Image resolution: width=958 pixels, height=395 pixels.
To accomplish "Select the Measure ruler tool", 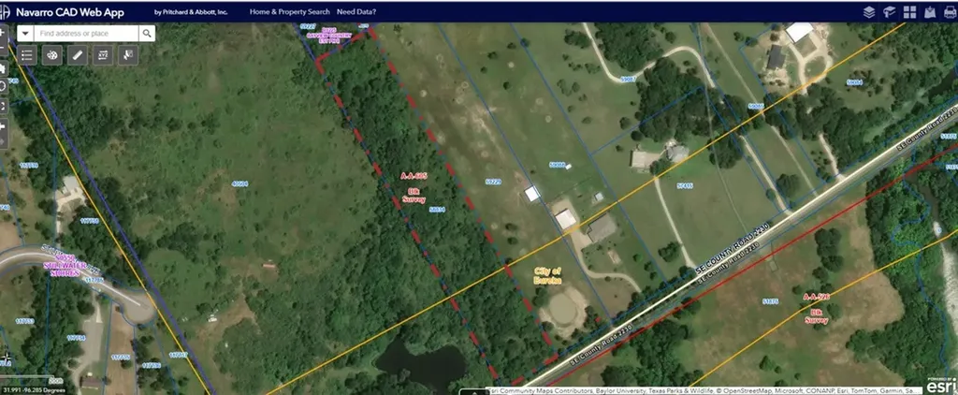I will tap(77, 55).
